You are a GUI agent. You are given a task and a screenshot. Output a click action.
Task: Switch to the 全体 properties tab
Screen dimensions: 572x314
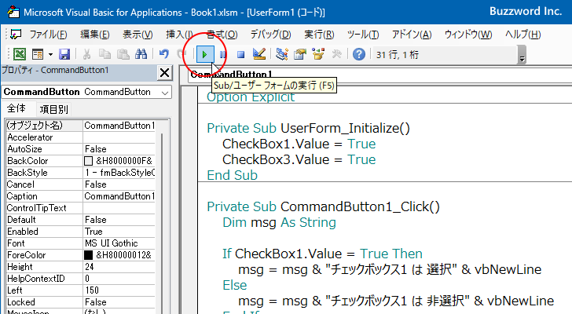click(x=16, y=108)
